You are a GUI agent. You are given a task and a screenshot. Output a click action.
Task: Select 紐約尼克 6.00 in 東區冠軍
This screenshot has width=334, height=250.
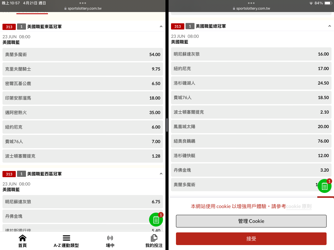(83, 127)
